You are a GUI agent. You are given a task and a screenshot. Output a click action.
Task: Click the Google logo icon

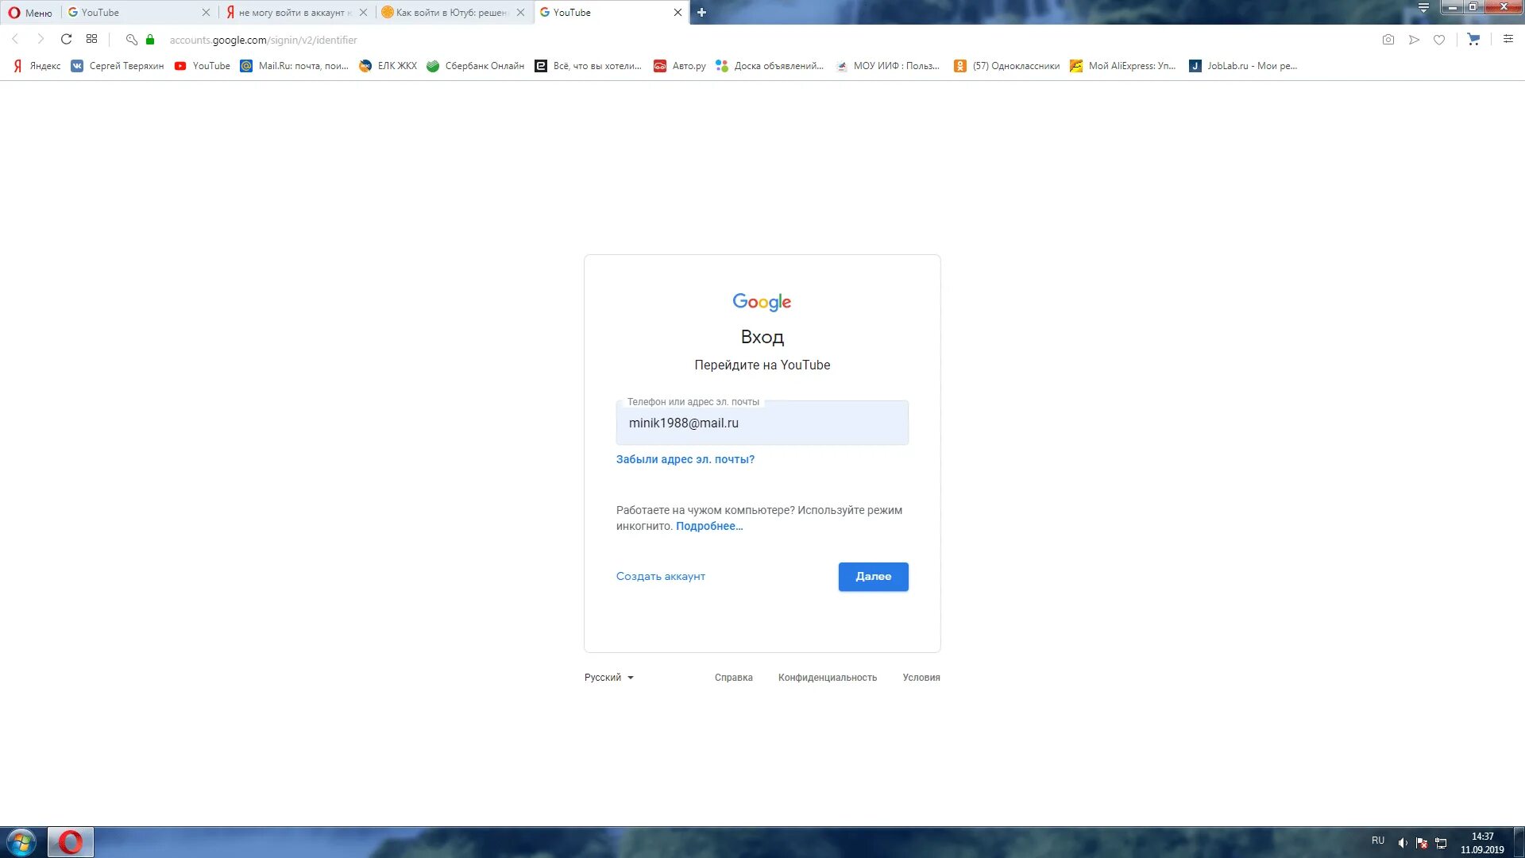pos(762,302)
